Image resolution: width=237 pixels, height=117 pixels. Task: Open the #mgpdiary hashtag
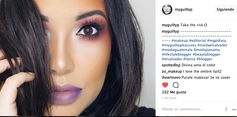click(x=217, y=41)
